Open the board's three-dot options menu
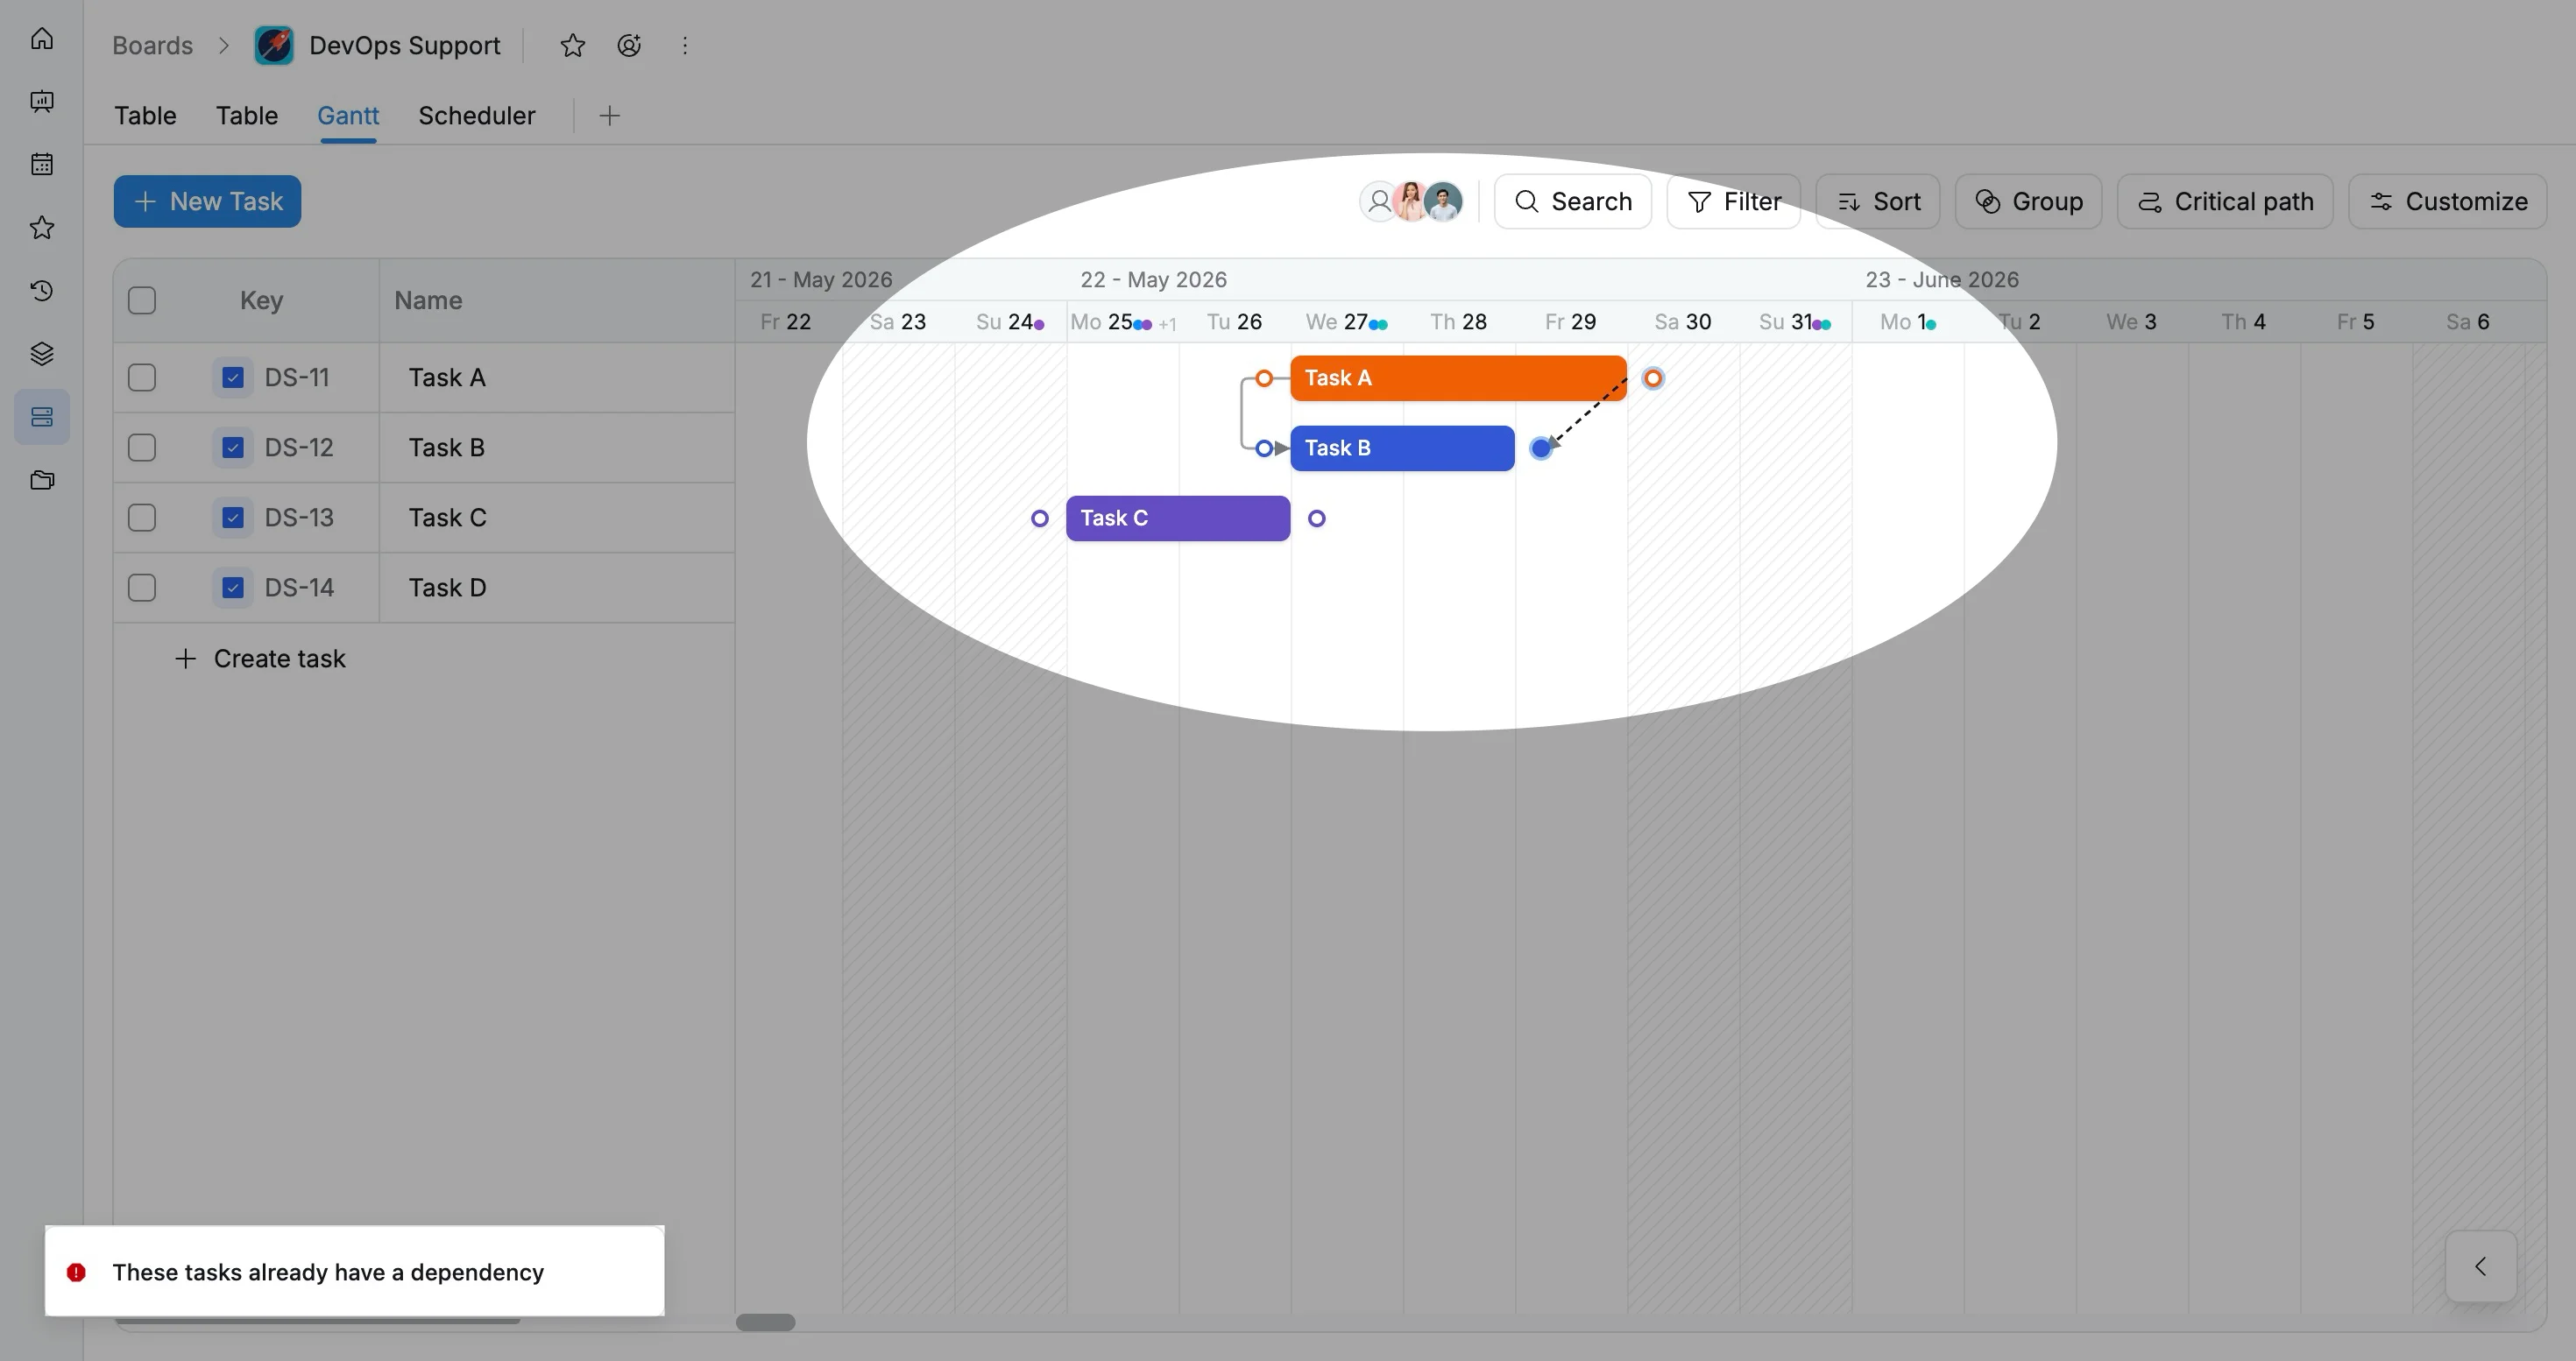This screenshot has width=2576, height=1361. [x=685, y=45]
